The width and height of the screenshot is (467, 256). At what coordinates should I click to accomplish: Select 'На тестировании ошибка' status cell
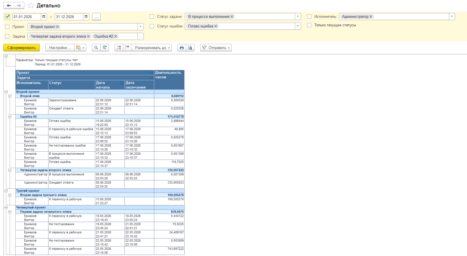[72, 147]
